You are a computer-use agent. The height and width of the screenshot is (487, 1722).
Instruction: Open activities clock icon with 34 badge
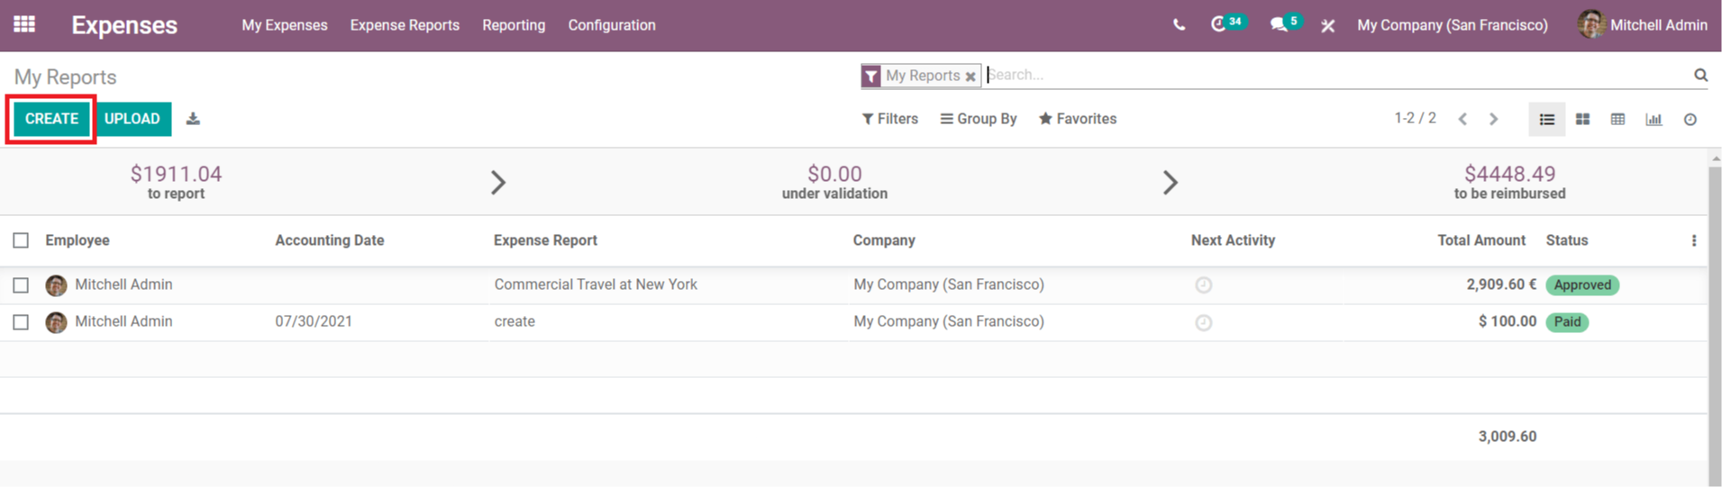point(1228,23)
